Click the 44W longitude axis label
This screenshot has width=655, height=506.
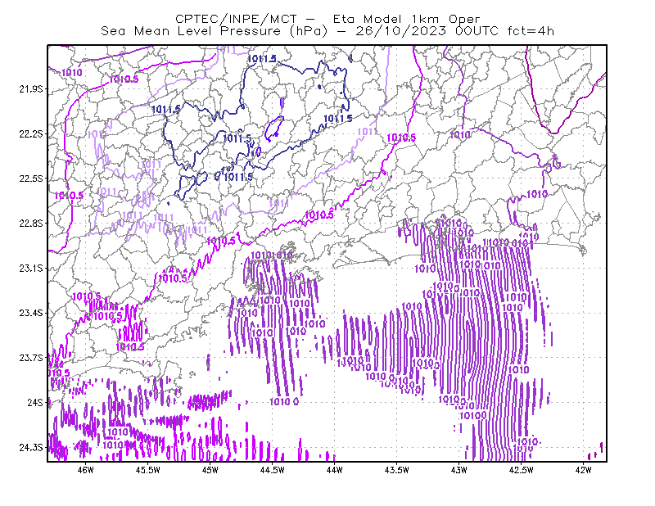tap(335, 470)
